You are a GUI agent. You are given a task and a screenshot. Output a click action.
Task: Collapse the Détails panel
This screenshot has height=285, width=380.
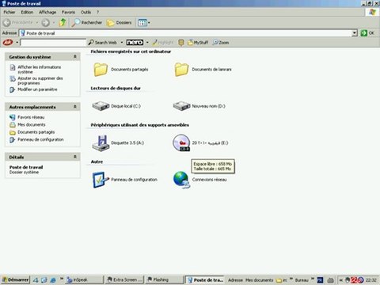pos(75,157)
